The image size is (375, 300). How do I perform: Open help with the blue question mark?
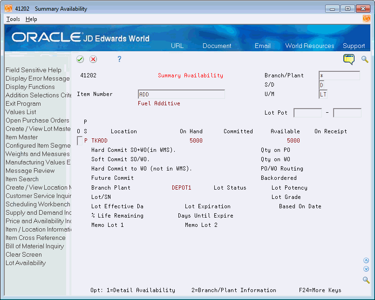pos(119,59)
